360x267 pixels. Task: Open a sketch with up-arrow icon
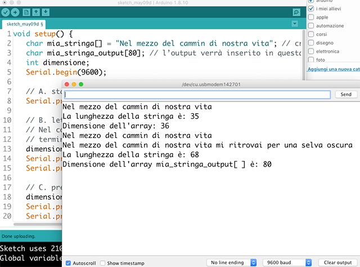tap(36, 12)
